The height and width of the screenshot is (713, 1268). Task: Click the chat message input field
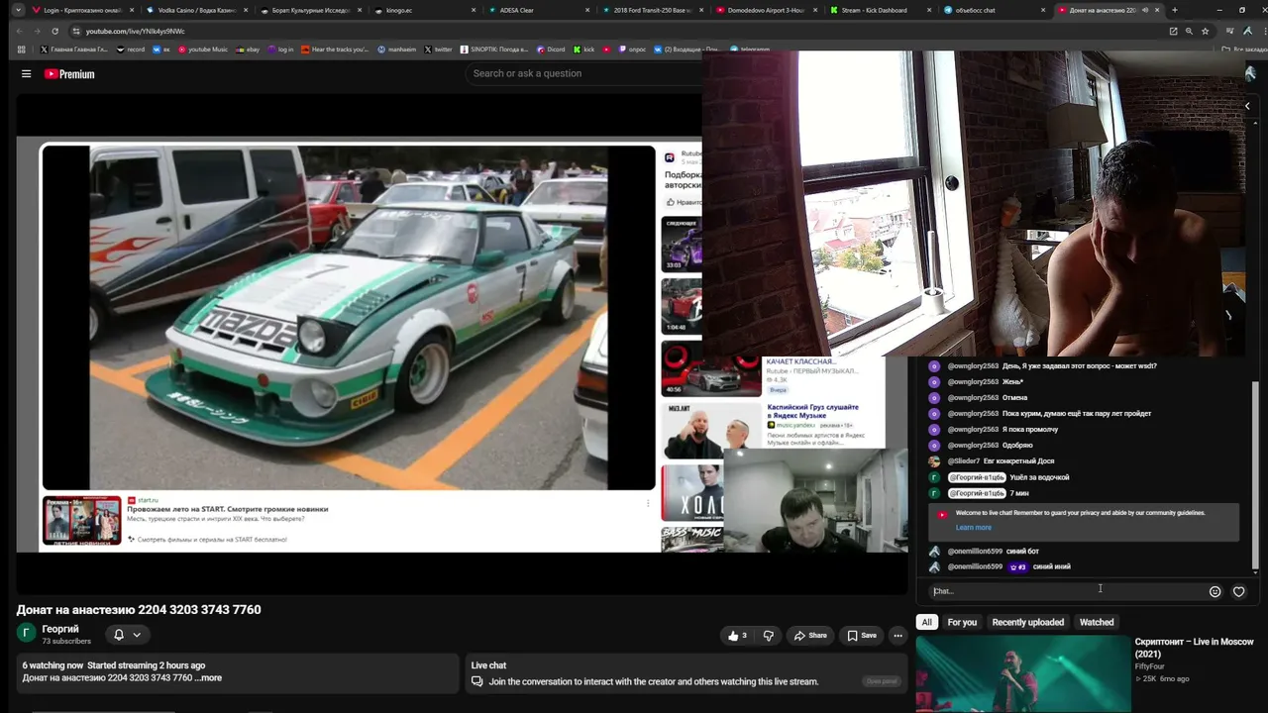point(1066,591)
